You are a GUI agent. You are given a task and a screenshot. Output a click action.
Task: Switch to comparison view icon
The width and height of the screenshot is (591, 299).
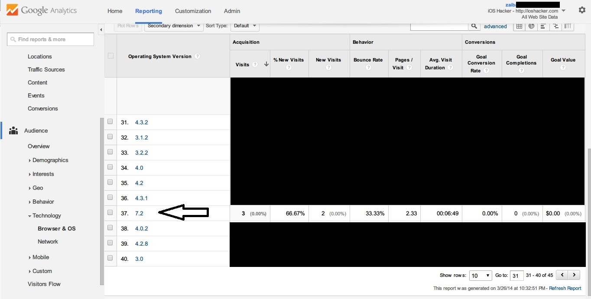click(x=555, y=26)
